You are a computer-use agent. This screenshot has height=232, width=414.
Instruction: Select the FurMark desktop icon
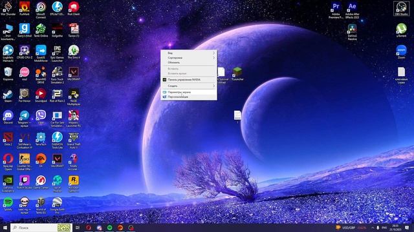25,8
